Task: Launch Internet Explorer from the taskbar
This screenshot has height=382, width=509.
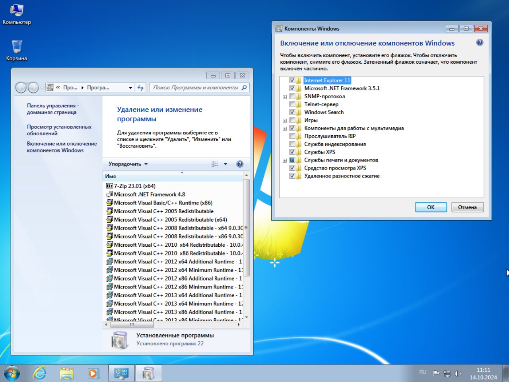Action: pos(39,373)
